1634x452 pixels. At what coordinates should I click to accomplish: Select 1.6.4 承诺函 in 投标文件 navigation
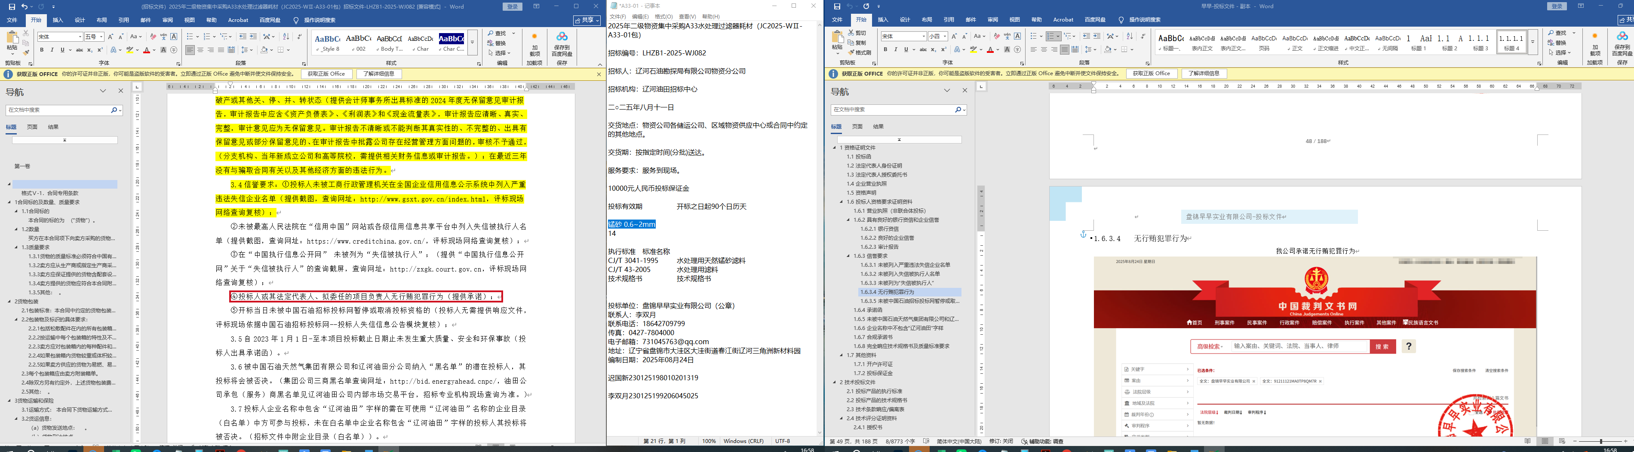pos(868,310)
